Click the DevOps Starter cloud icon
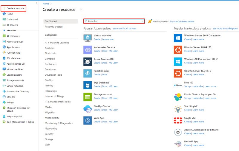239x151 pixels. coord(88,109)
